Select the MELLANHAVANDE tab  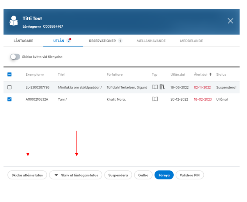click(x=151, y=41)
